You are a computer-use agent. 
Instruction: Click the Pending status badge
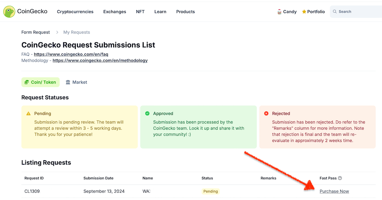[x=210, y=191]
